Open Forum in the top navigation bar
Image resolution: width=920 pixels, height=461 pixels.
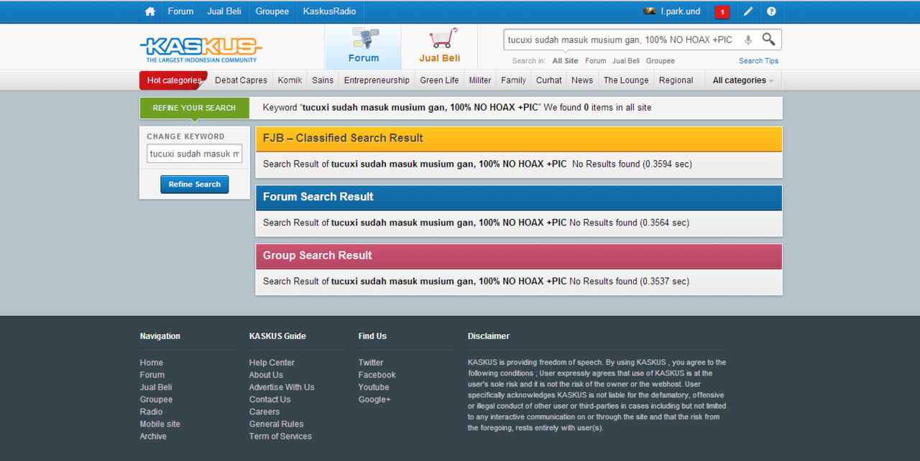[x=180, y=11]
